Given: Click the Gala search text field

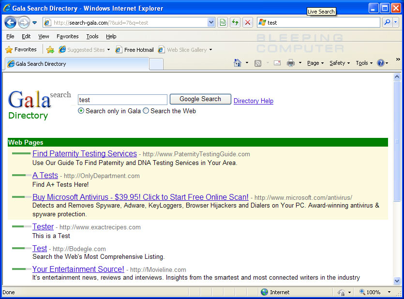Looking at the screenshot, I should click(x=122, y=100).
